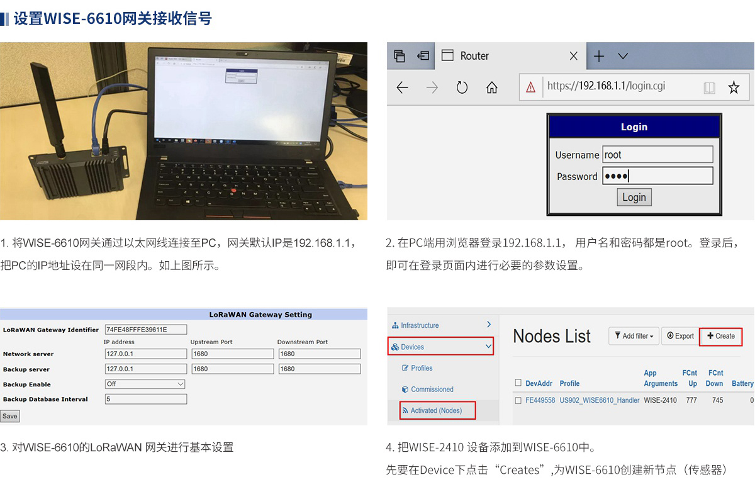Image resolution: width=755 pixels, height=499 pixels.
Task: Click the Commissioned cube icon
Action: (405, 390)
